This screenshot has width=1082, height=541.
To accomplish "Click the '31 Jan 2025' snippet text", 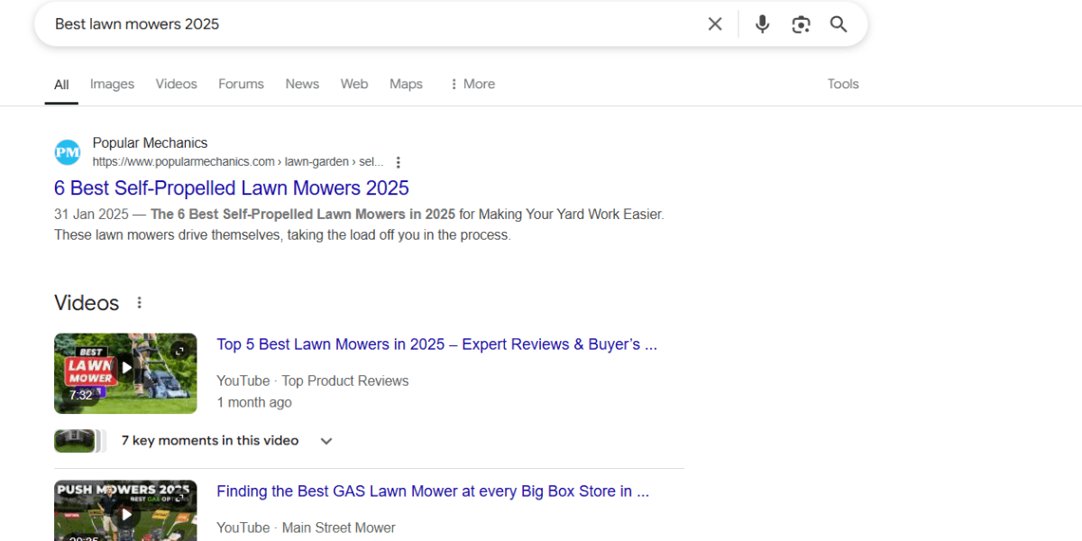I will pos(91,215).
